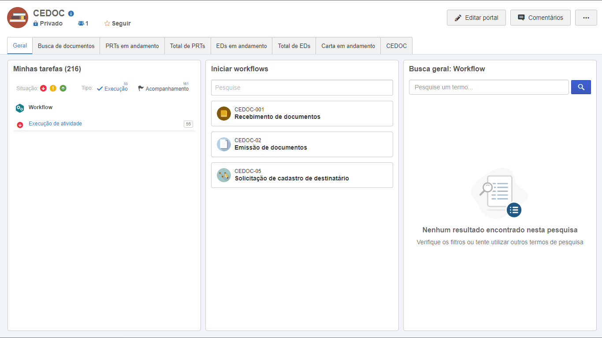Open the EDs em andamento tab
Screen dimensions: 602x338
point(242,46)
